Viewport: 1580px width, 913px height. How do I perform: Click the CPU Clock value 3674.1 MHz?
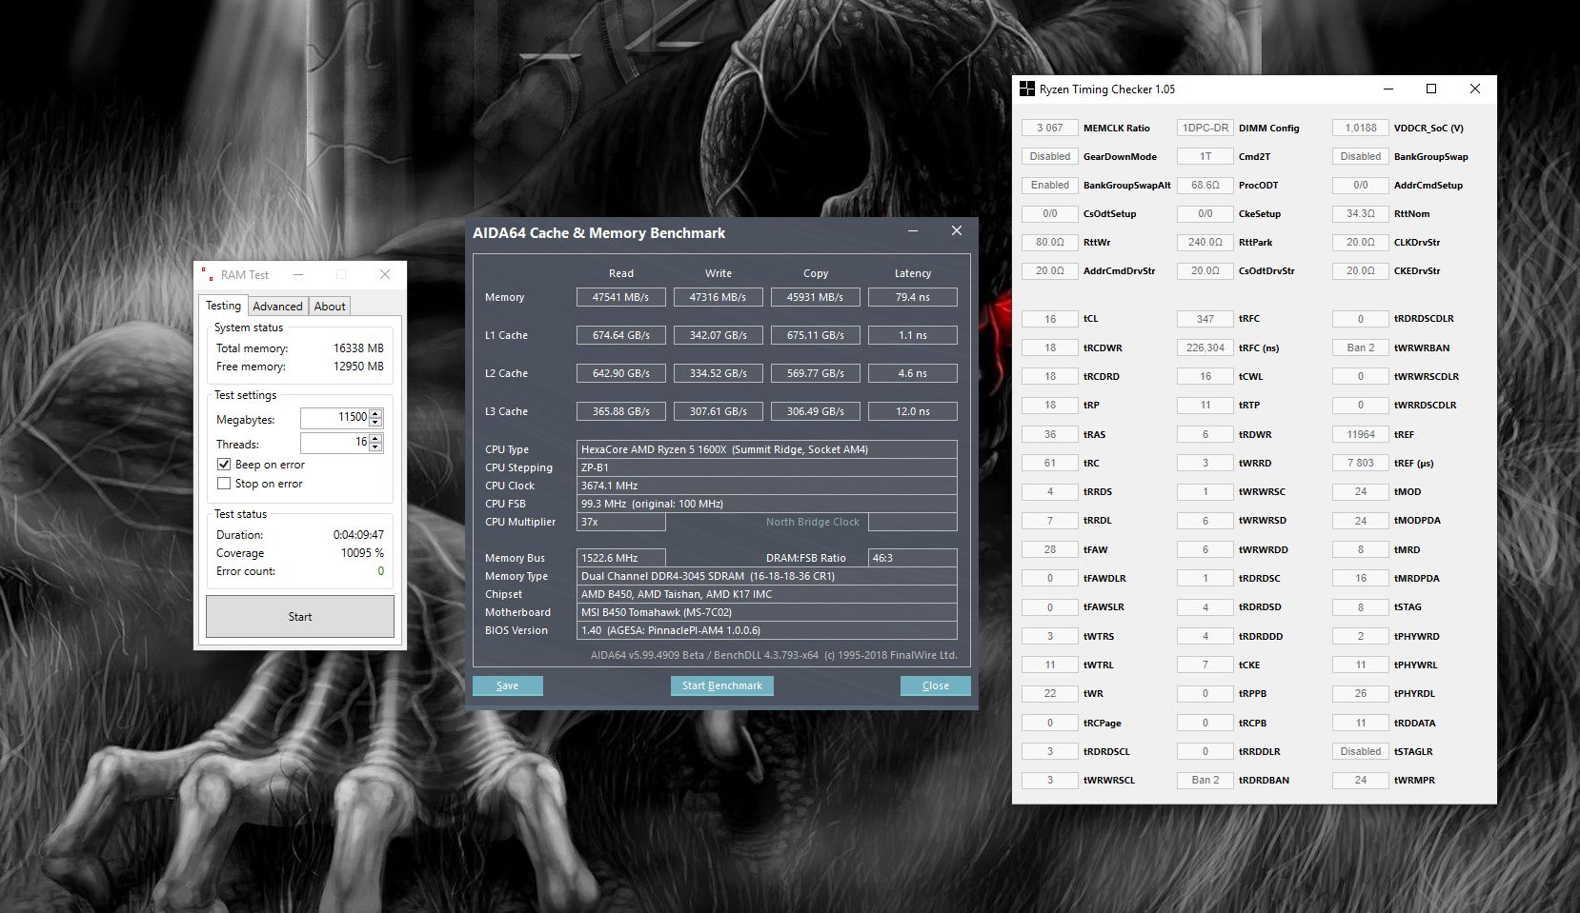click(x=767, y=486)
